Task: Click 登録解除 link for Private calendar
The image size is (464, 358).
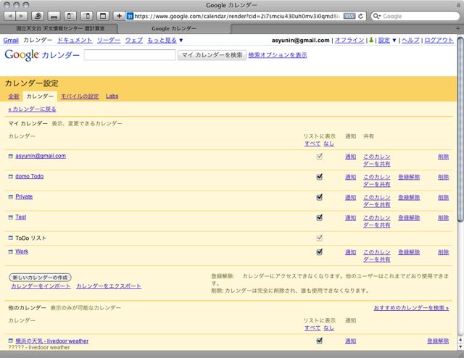Action: (x=409, y=198)
